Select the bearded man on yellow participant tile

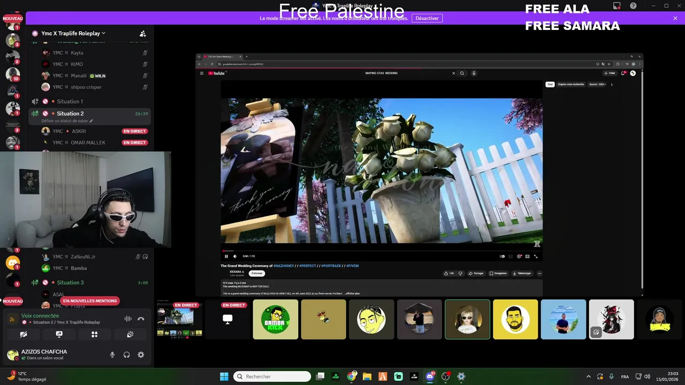click(x=515, y=319)
